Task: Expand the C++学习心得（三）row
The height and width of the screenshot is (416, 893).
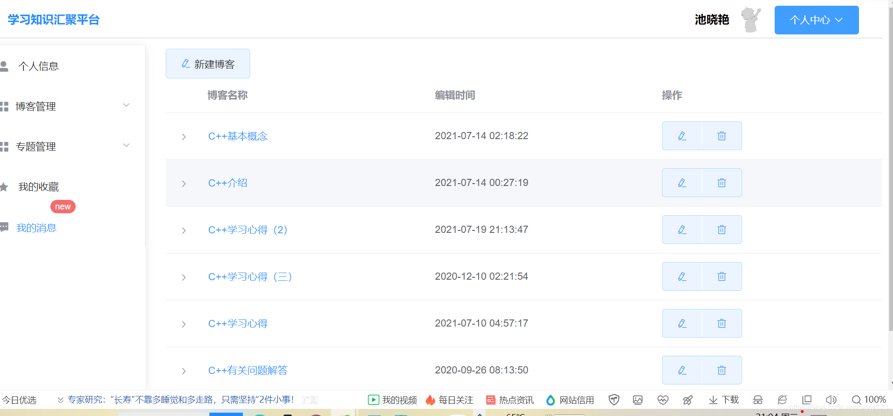Action: point(184,277)
